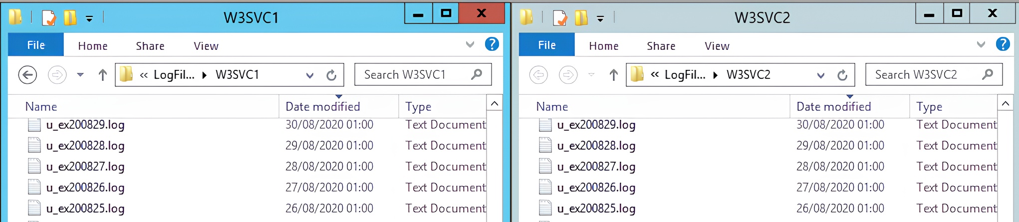Expand breadcrumb arrow before W3SVC2 in address bar
Viewport: 1019px width, 222px height.
tap(716, 75)
